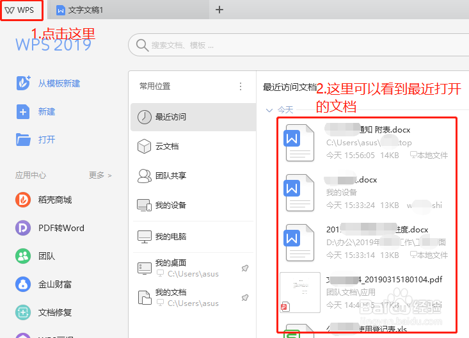469x338 pixels.
Task: Click the people icon for 团队共享
Action: pyautogui.click(x=145, y=176)
